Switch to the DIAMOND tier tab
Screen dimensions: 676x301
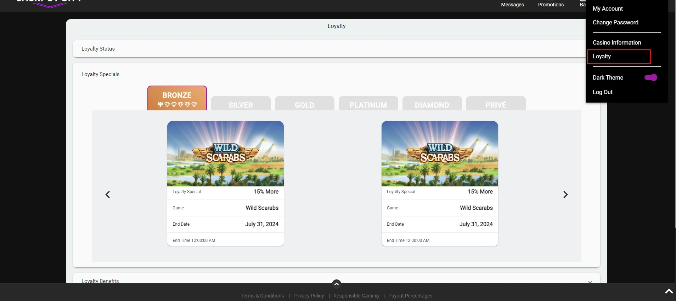pyautogui.click(x=432, y=103)
